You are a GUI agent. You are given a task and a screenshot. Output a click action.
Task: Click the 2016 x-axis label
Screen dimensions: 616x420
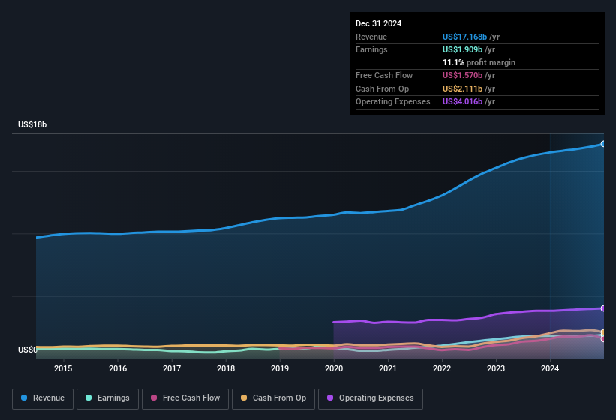[118, 368]
